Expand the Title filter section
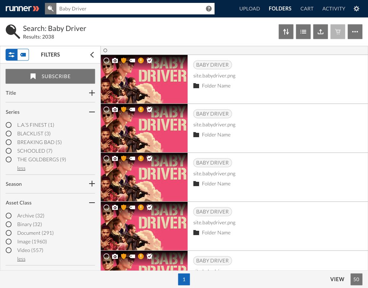The image size is (368, 288). pyautogui.click(x=92, y=93)
